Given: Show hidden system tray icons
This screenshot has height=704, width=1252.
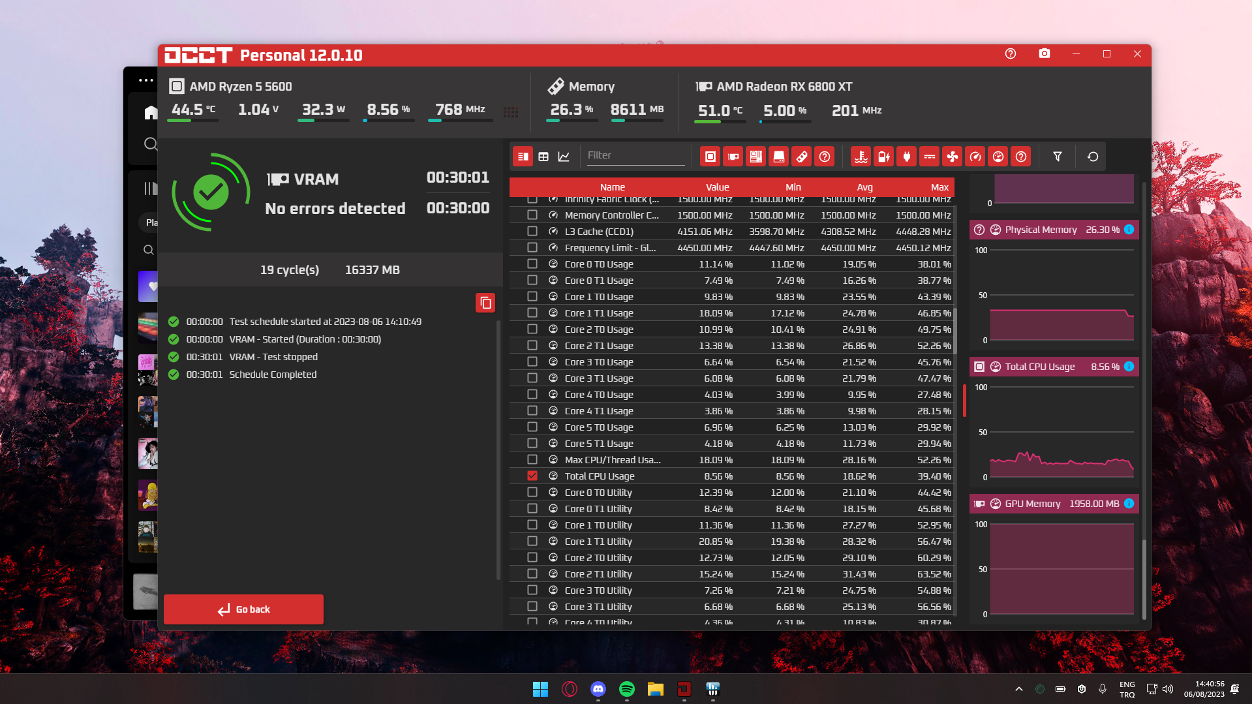Looking at the screenshot, I should 1019,689.
